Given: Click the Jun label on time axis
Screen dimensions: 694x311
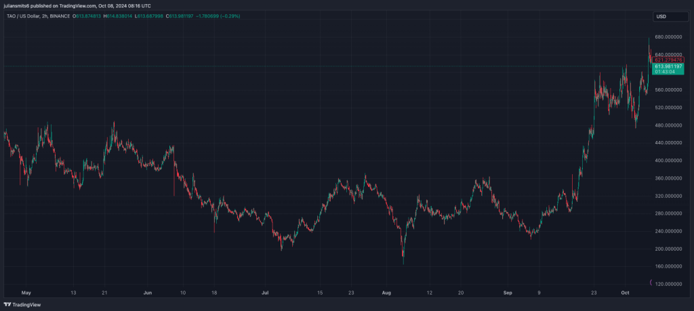Looking at the screenshot, I should tap(148, 293).
